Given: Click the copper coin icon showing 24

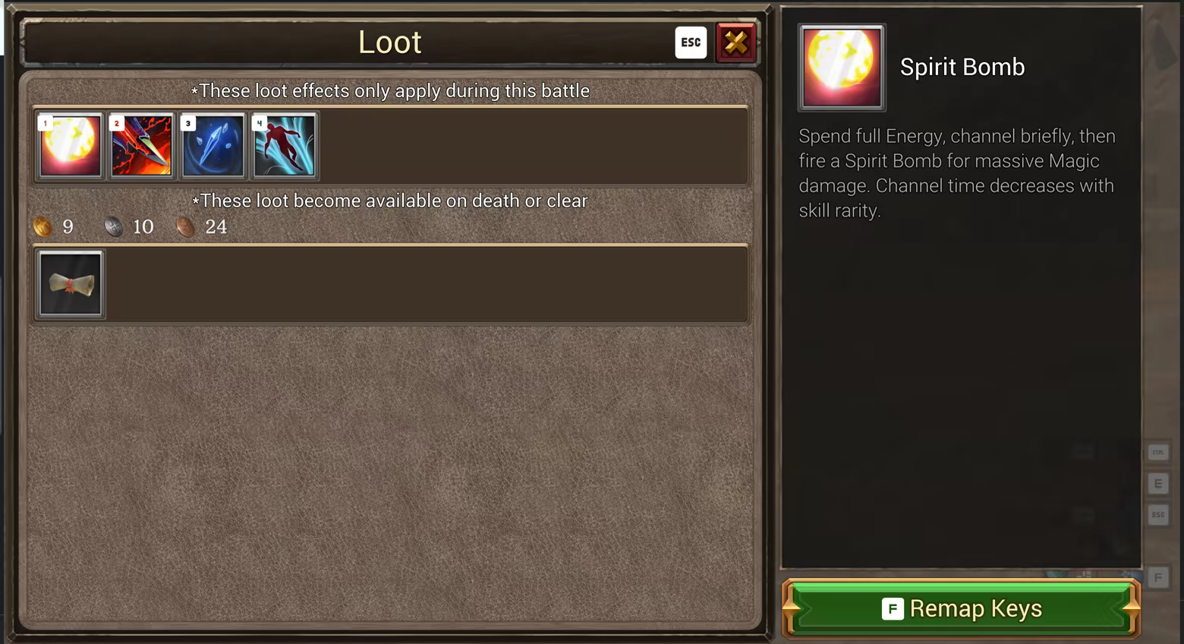Looking at the screenshot, I should click(x=185, y=227).
